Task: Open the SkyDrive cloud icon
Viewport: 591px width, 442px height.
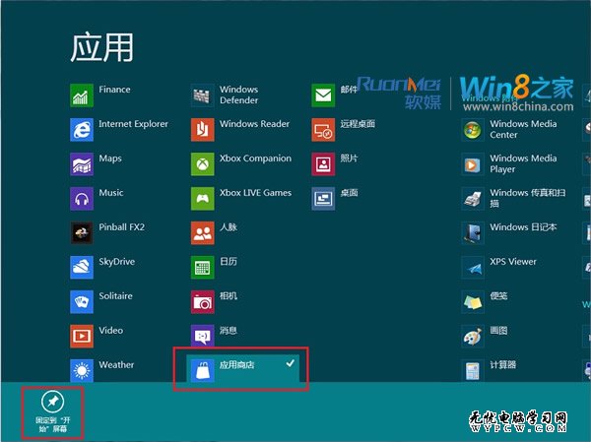Action: tap(82, 267)
